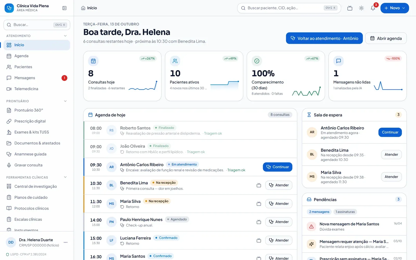Open Telemedicina in the sidebar

pos(37,89)
